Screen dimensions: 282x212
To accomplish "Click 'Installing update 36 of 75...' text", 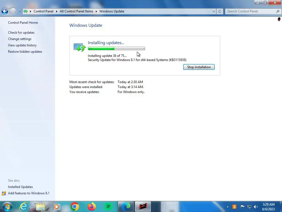I will [x=107, y=56].
